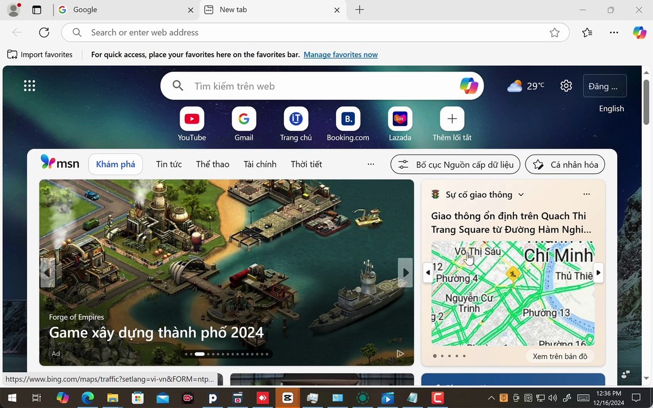Open Task View on the taskbar

click(37, 398)
